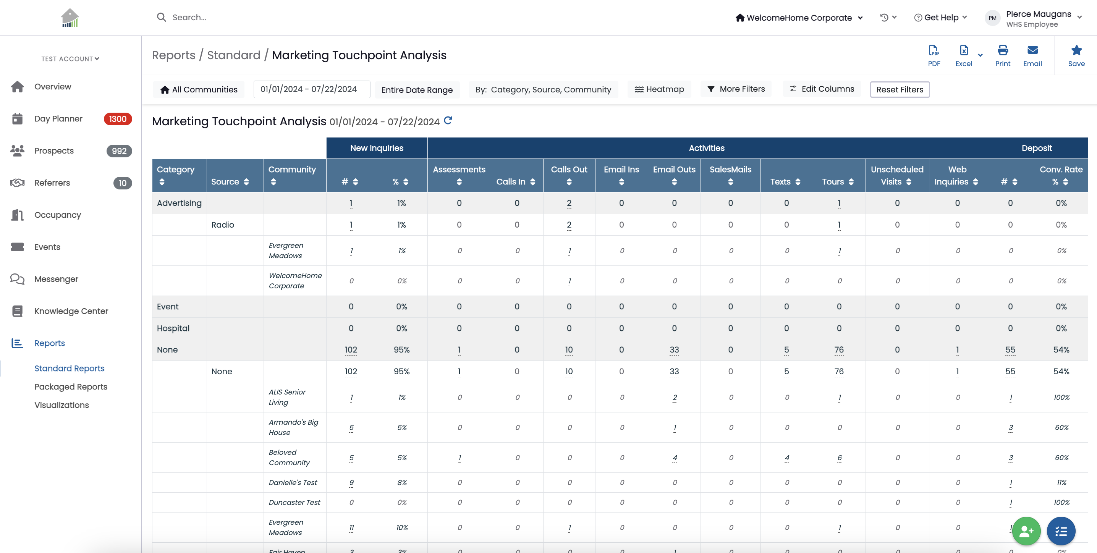Email this report
The height and width of the screenshot is (553, 1097).
coord(1032,56)
